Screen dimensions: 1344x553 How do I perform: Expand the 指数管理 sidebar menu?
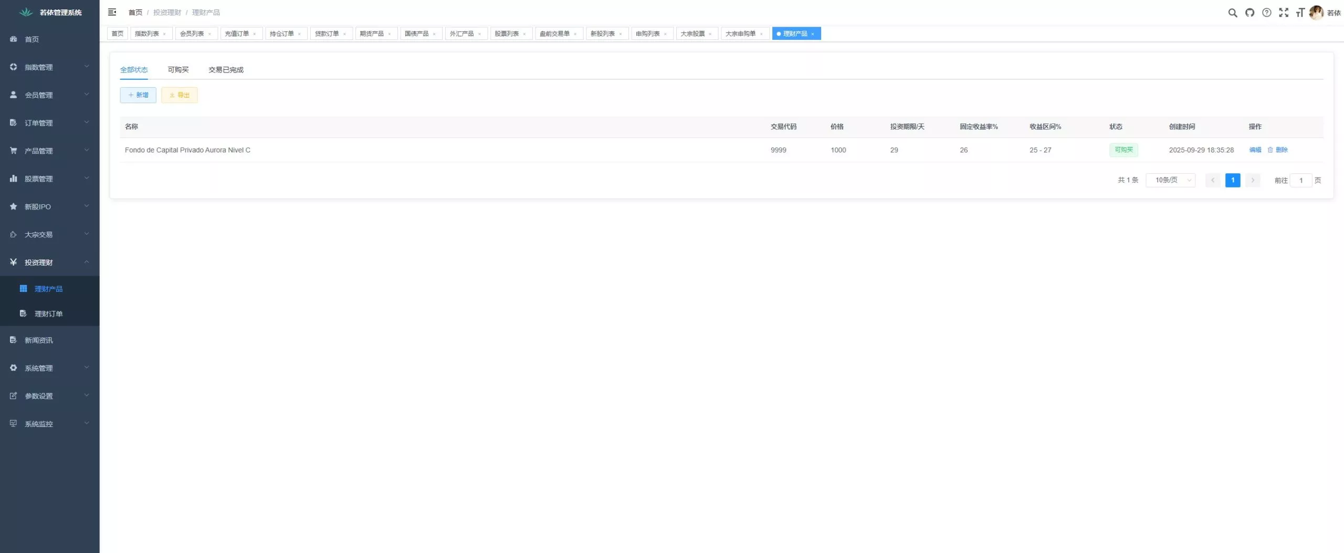[x=49, y=67]
